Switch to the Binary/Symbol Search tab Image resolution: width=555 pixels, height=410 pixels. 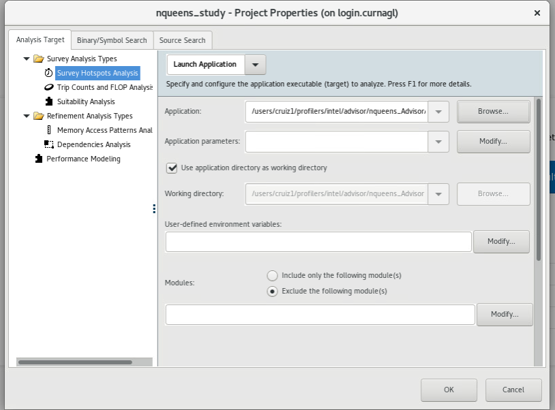(112, 40)
